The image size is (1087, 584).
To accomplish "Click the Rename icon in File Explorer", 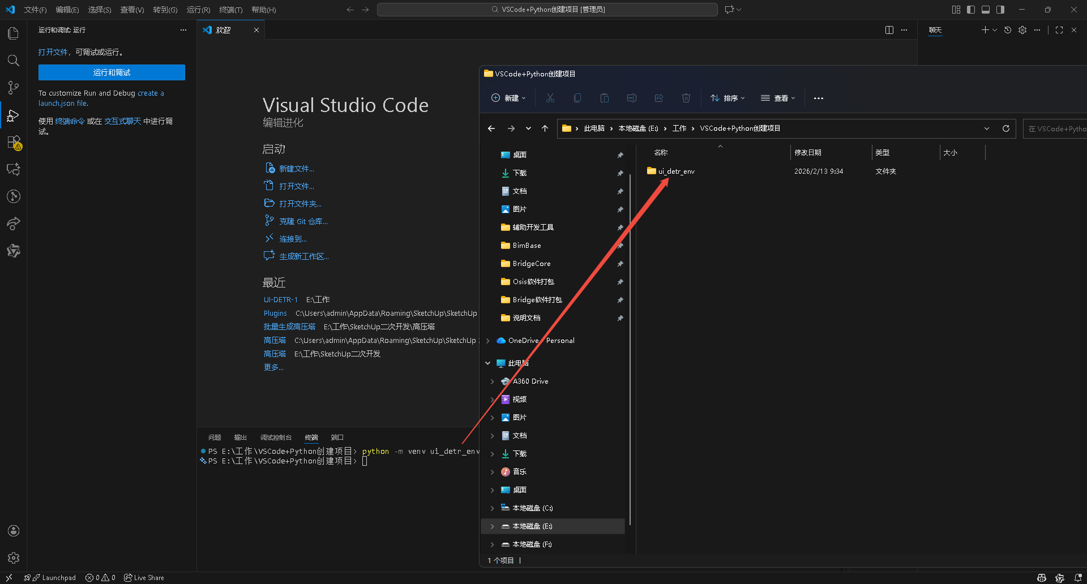I will coord(631,98).
